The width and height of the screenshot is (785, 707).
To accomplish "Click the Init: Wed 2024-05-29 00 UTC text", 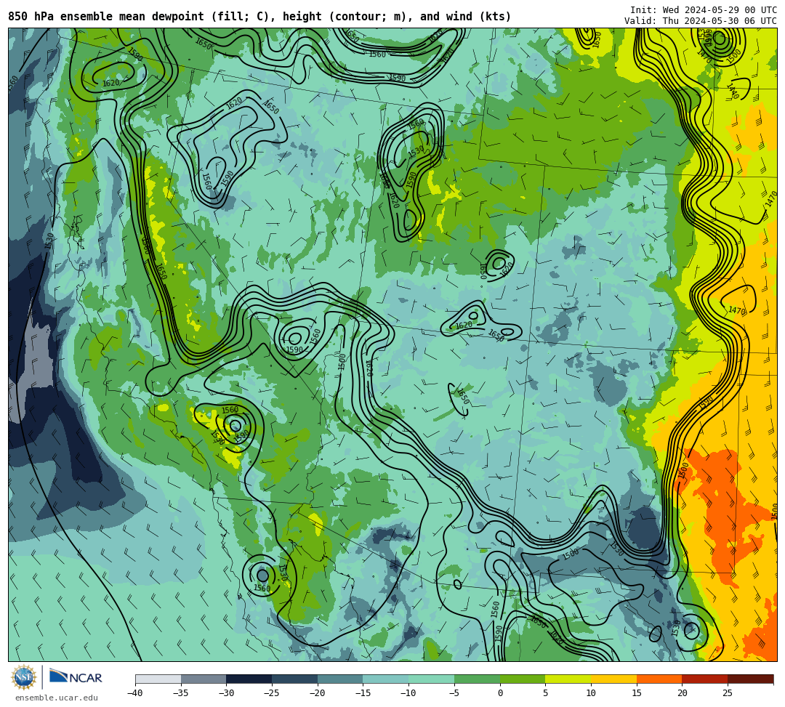I will (704, 10).
